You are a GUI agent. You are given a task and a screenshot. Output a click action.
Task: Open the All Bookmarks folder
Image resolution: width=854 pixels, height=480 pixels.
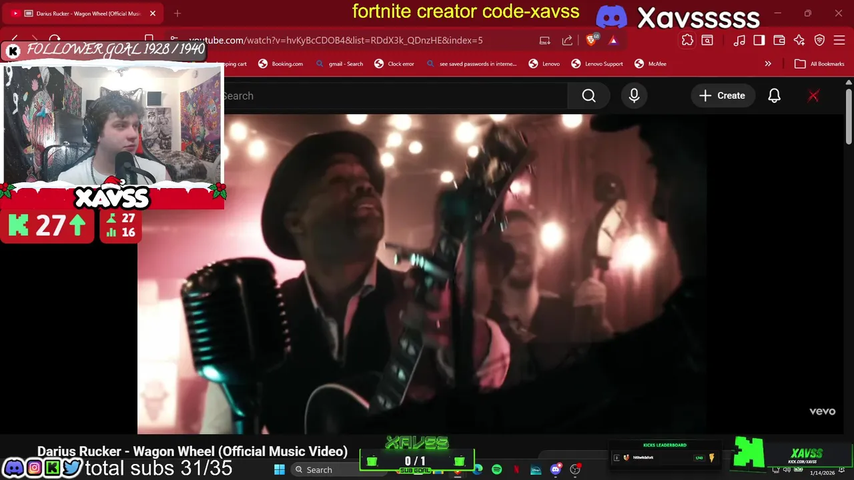[819, 64]
